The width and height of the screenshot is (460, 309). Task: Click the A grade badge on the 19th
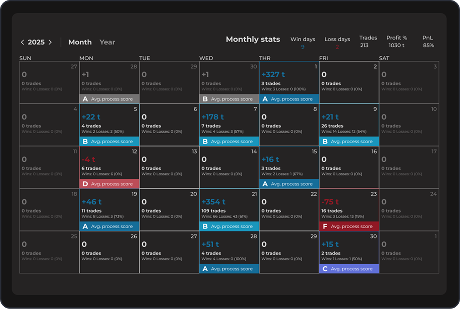(x=85, y=226)
